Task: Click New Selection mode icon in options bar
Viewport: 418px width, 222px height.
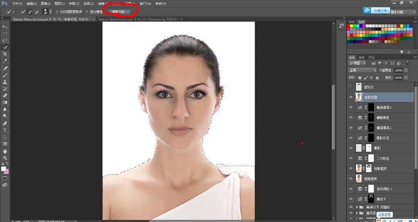Action: coord(23,12)
